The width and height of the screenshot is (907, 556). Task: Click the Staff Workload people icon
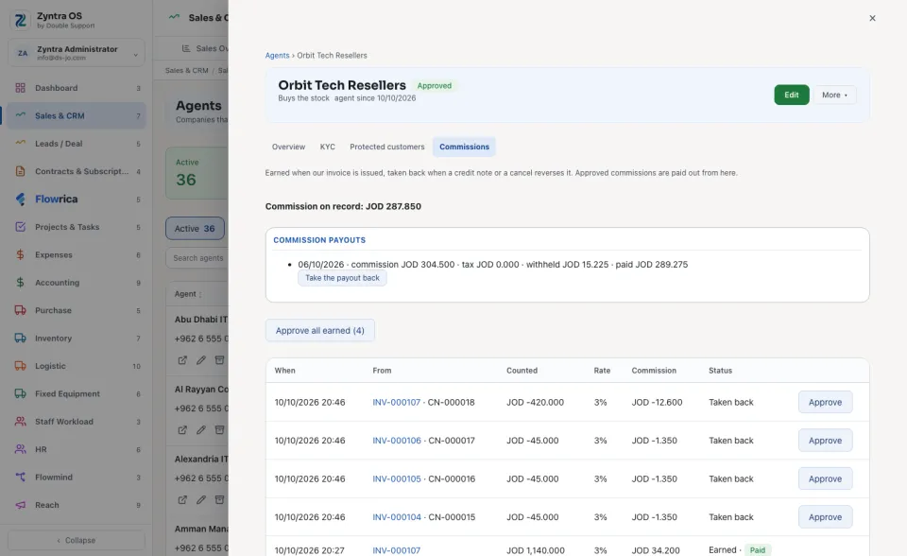(20, 422)
